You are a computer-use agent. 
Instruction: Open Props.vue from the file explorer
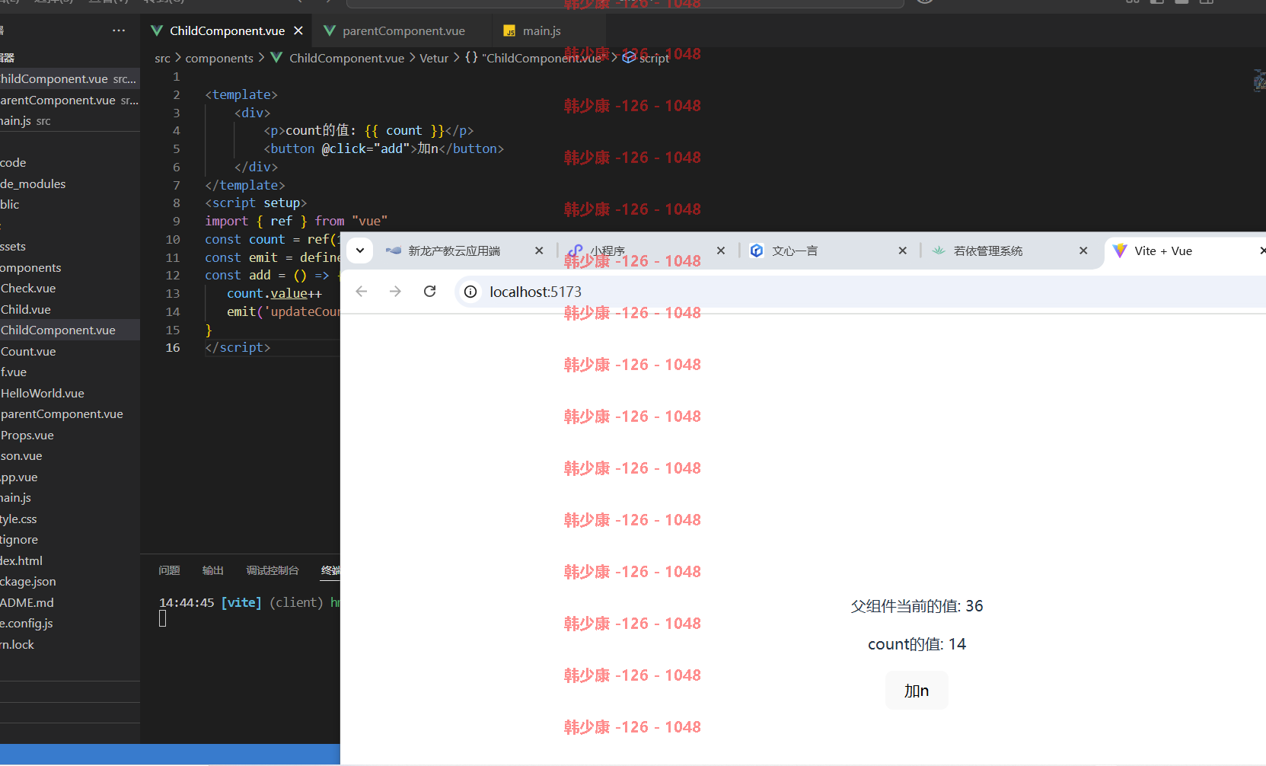coord(69,435)
